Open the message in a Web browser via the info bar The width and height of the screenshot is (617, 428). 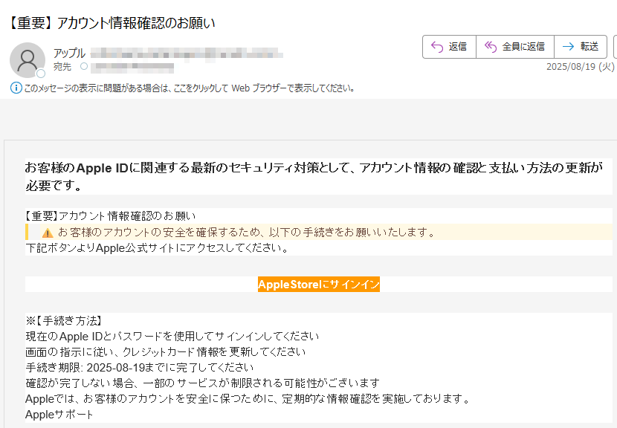tap(190, 88)
